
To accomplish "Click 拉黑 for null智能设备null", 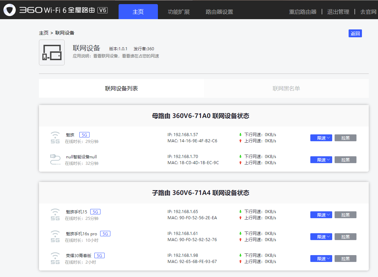I will click(346, 160).
